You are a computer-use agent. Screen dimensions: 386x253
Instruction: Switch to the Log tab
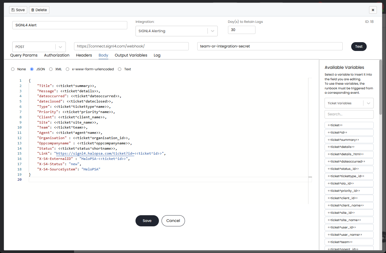pyautogui.click(x=157, y=55)
